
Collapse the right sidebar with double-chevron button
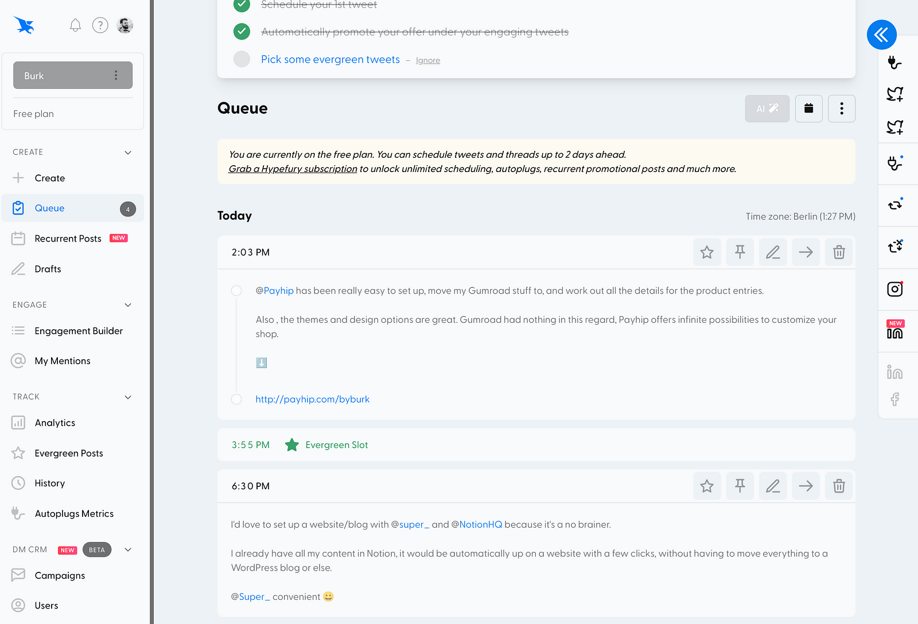[881, 35]
